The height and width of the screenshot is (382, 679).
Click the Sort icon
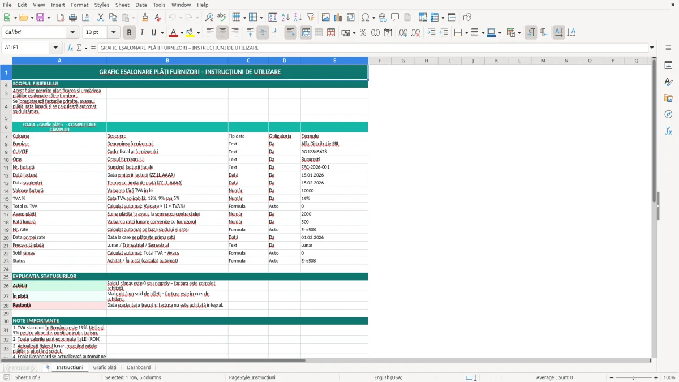coord(273,18)
